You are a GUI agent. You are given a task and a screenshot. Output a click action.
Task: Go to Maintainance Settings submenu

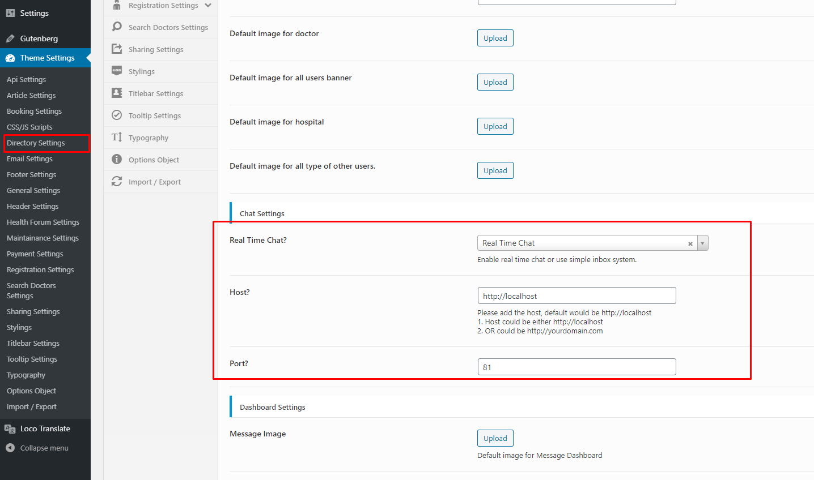point(43,238)
